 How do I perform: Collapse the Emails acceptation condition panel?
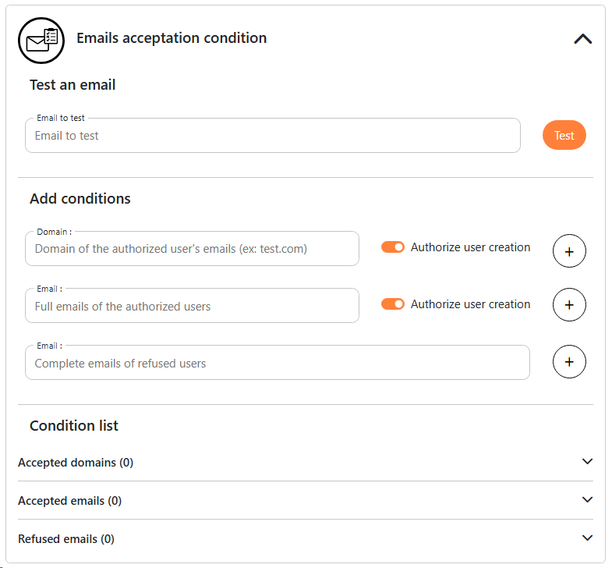pos(582,38)
